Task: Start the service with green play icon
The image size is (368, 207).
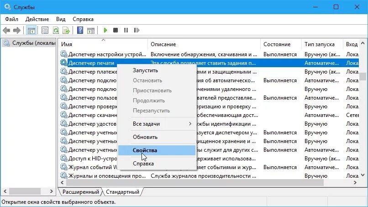Action: click(105, 30)
